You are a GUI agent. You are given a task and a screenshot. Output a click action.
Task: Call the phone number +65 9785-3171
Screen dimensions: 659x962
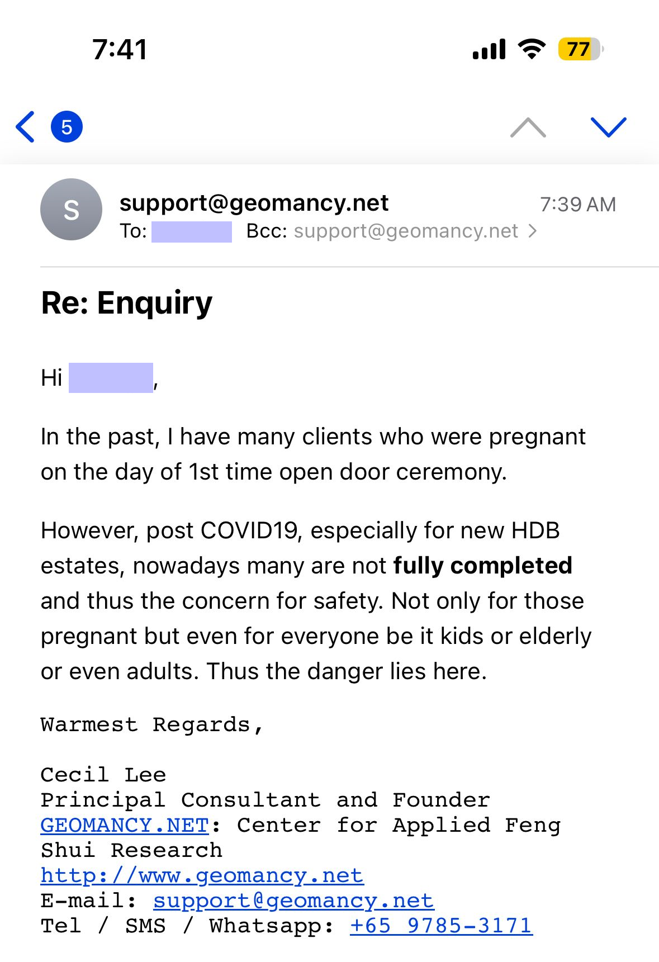tap(441, 926)
